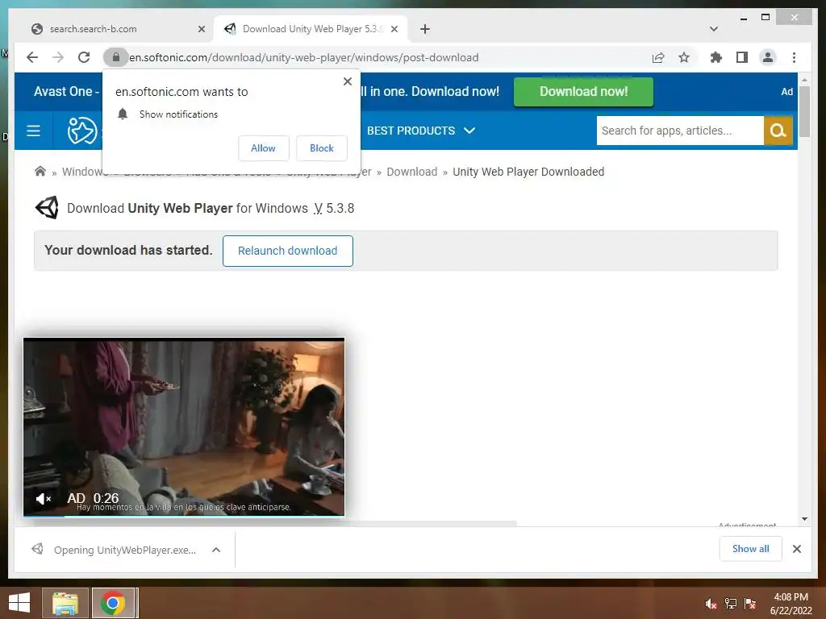Close the downloads bar

click(797, 549)
